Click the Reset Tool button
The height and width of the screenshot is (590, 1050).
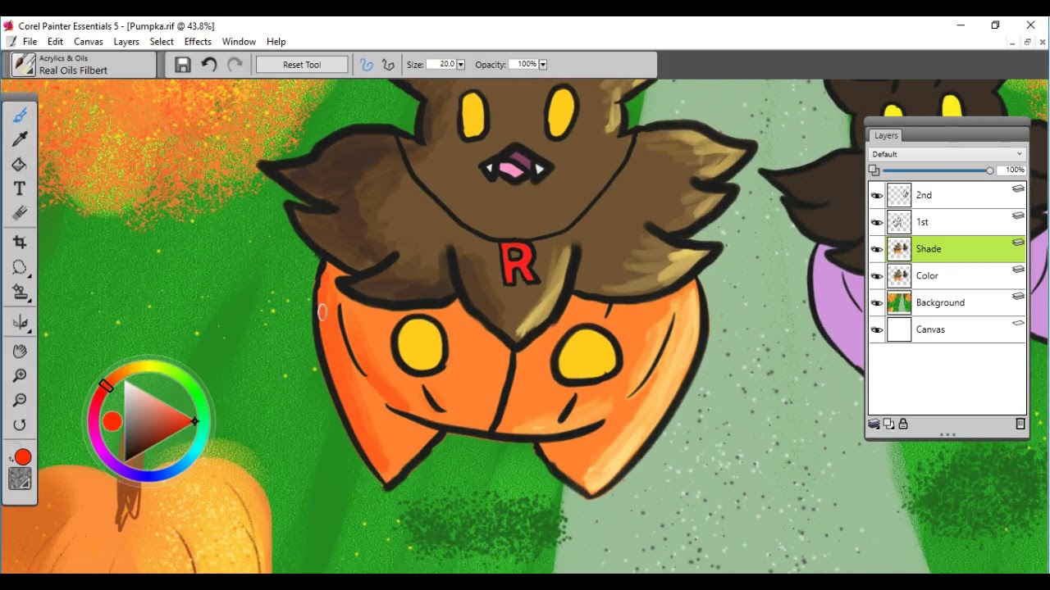coord(302,65)
